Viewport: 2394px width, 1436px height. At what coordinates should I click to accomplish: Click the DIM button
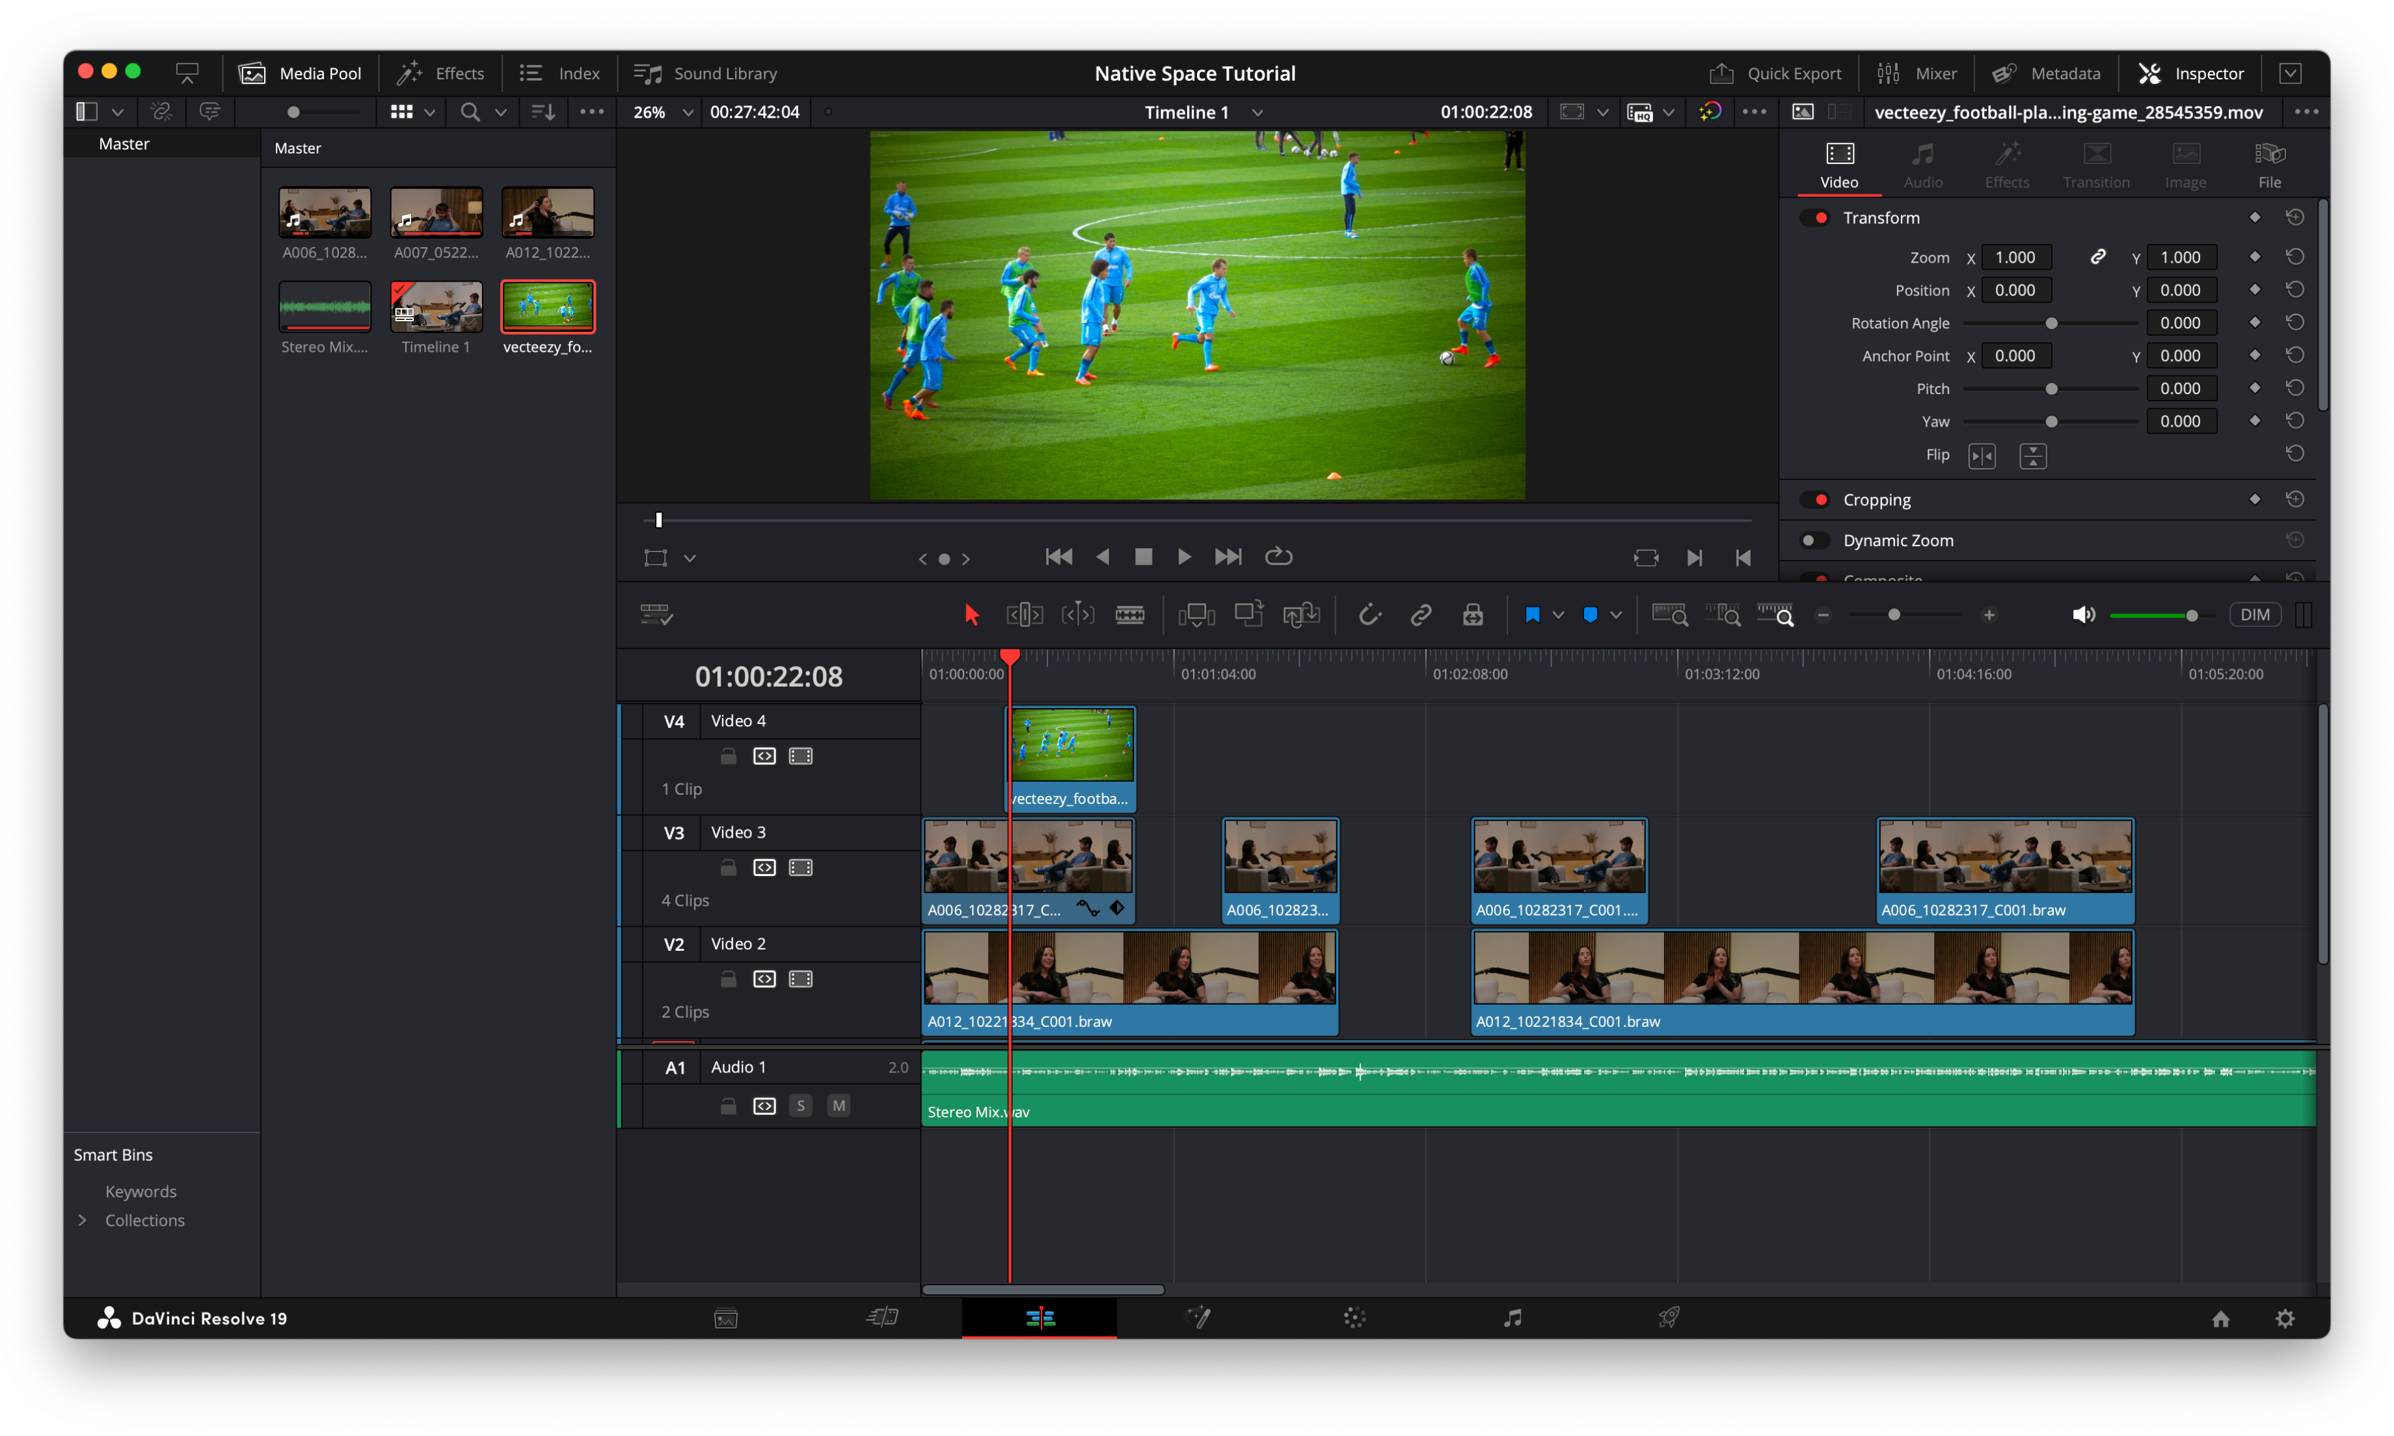2255,615
